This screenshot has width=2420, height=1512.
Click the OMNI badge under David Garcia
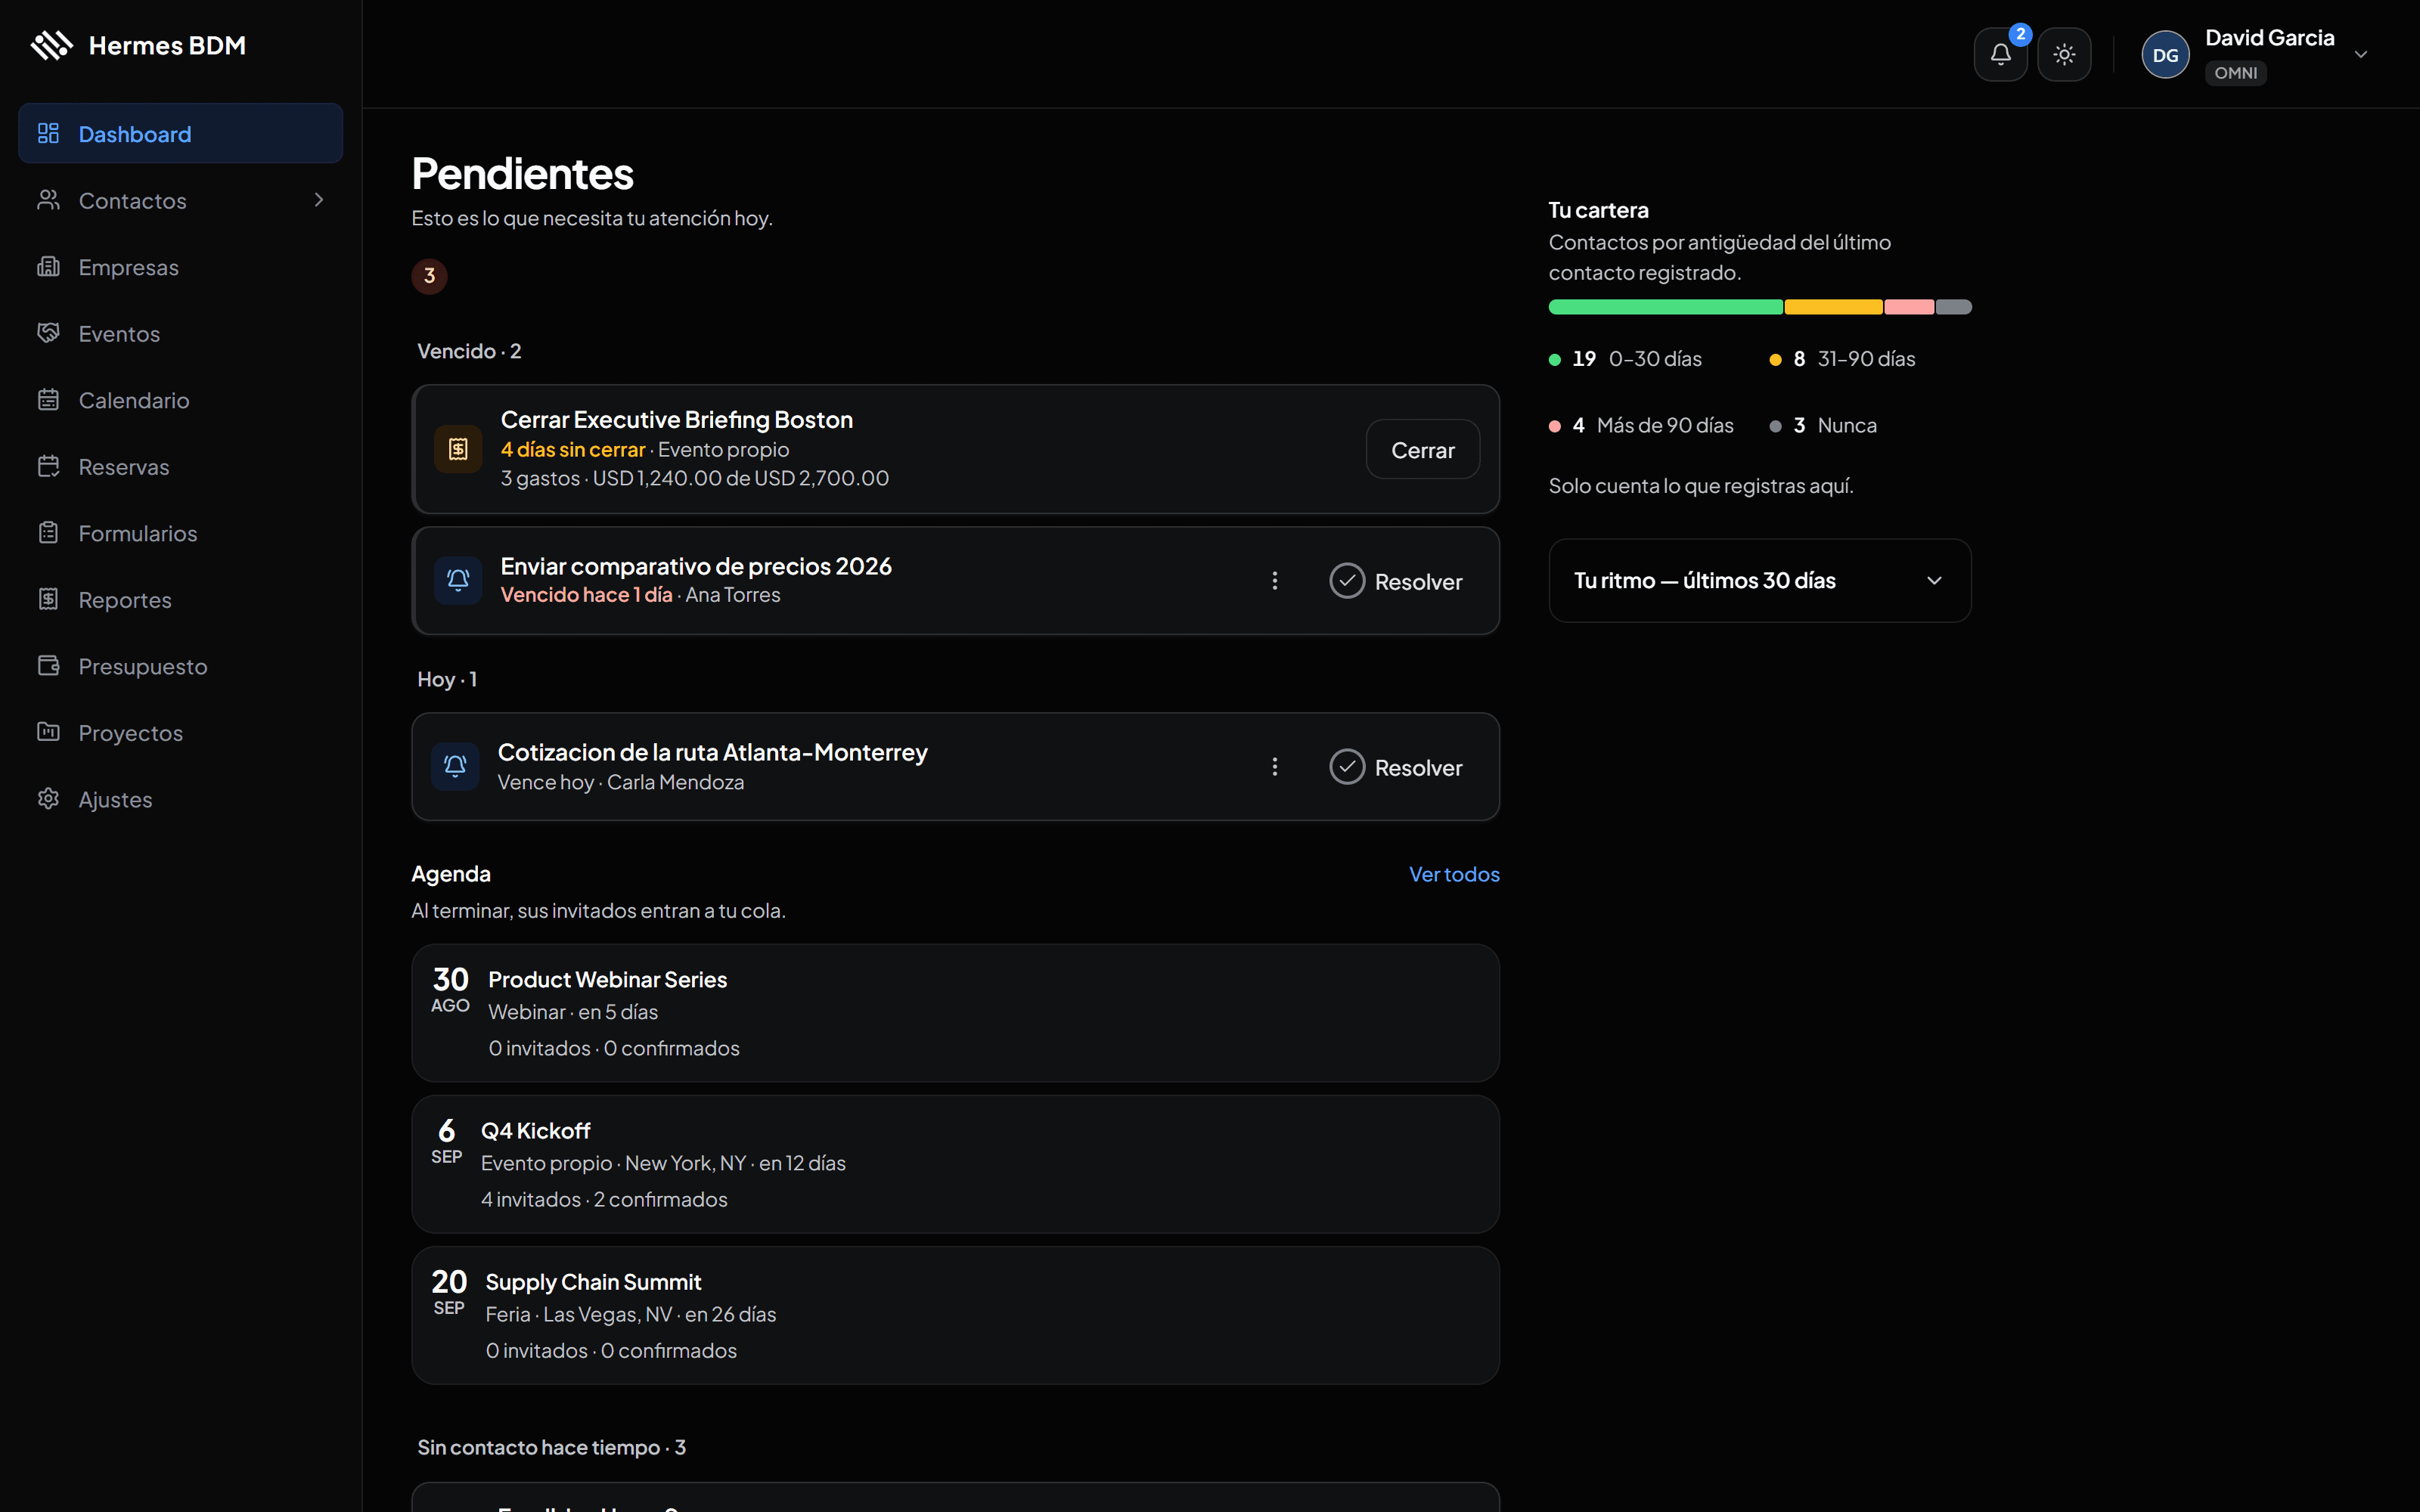click(x=2235, y=73)
